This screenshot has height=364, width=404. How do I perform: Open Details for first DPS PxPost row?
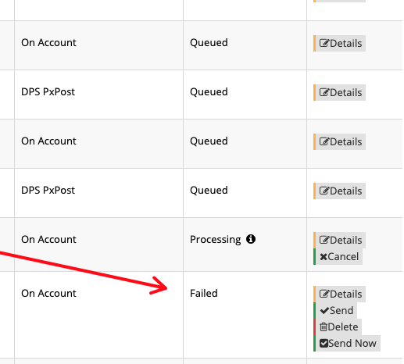tap(340, 92)
